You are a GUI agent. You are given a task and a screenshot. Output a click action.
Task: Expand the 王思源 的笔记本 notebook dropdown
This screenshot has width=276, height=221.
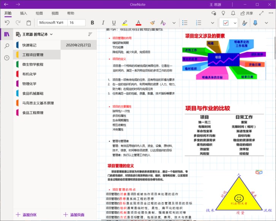pyautogui.click(x=51, y=34)
